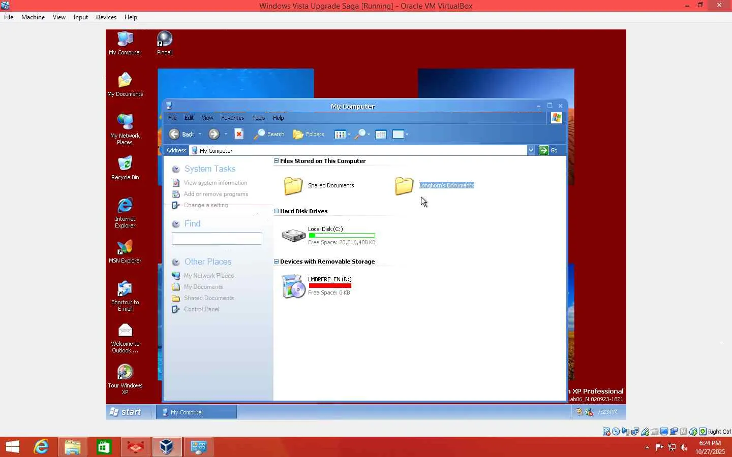Launch Pinball desktop shortcut

pyautogui.click(x=165, y=43)
